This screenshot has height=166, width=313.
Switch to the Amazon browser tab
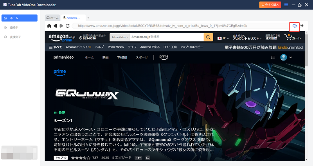click(x=73, y=18)
